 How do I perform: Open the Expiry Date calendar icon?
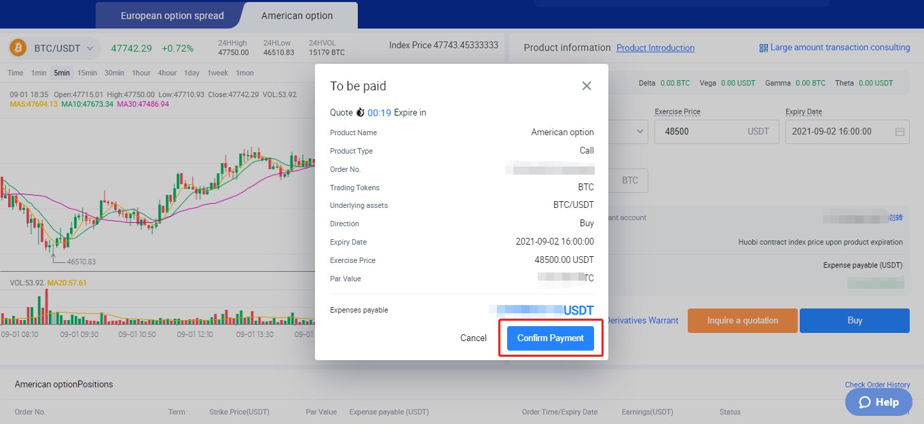pyautogui.click(x=900, y=132)
